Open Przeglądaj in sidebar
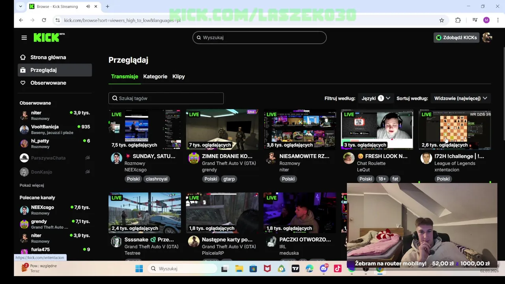505x284 pixels. (x=55, y=70)
